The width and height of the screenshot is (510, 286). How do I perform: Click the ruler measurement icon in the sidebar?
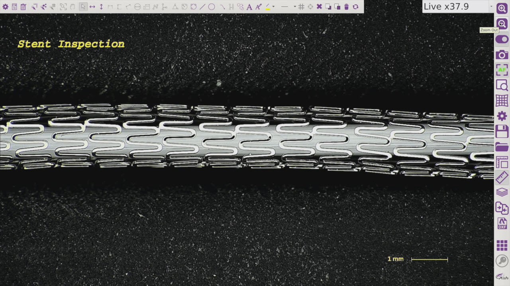pos(502,177)
